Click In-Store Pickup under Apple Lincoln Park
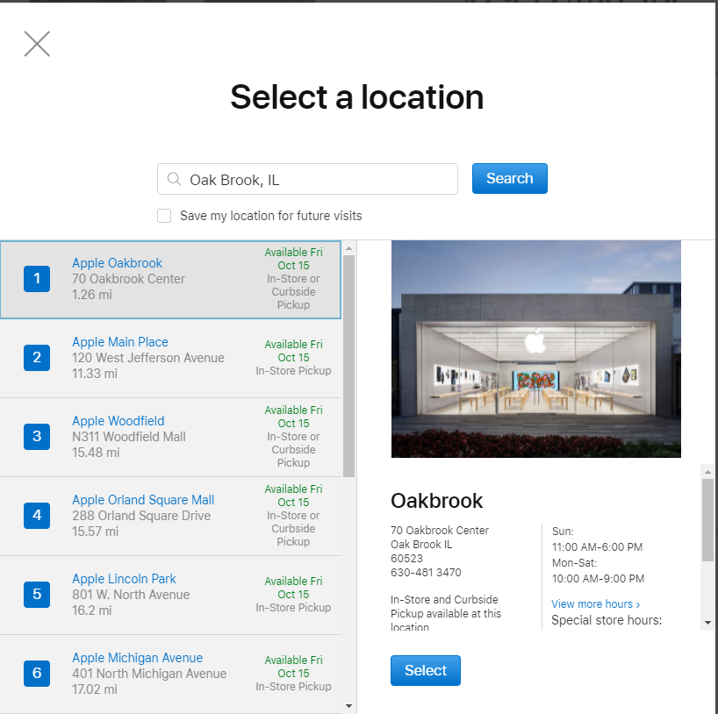 [293, 607]
